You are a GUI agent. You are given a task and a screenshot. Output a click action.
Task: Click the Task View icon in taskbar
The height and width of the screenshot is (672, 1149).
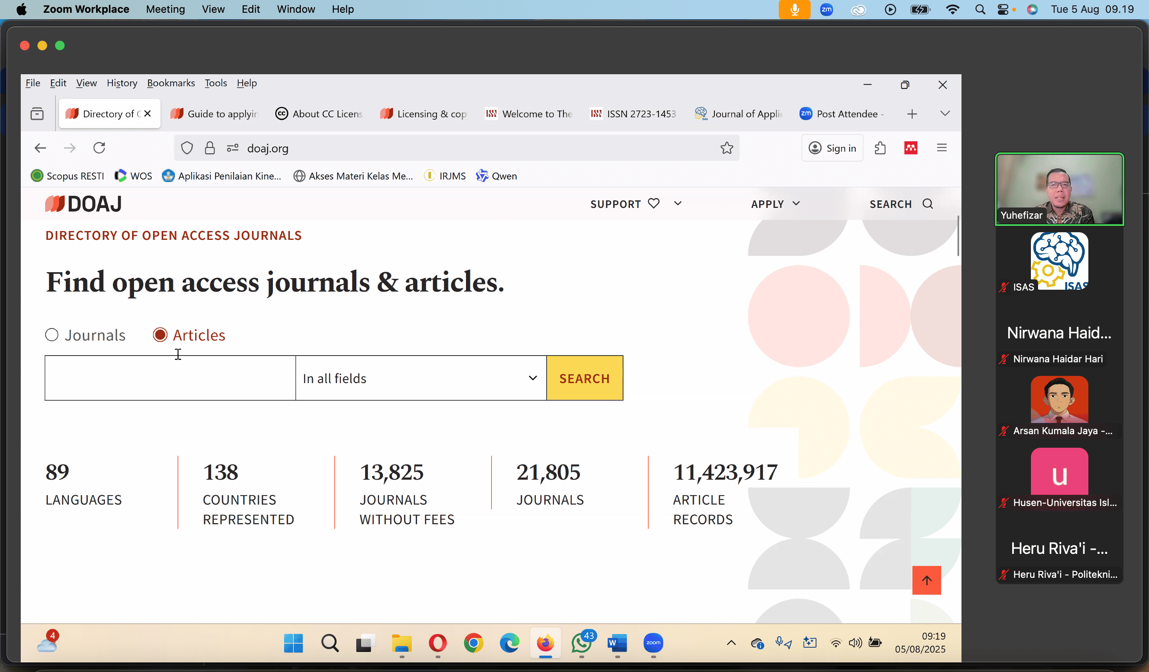tap(365, 643)
